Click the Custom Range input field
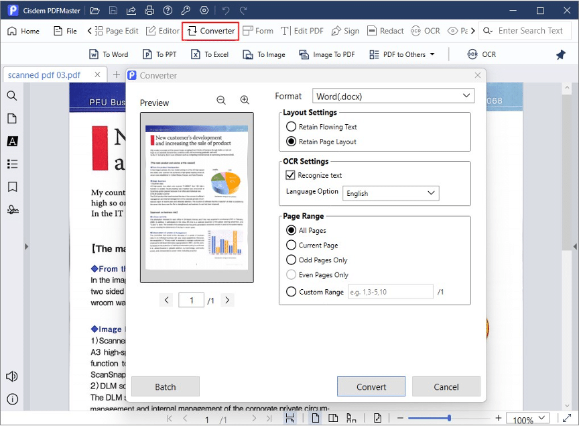The image size is (579, 426). pyautogui.click(x=390, y=291)
